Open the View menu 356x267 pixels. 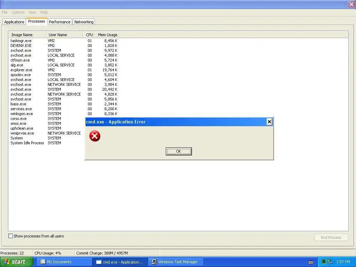click(32, 12)
